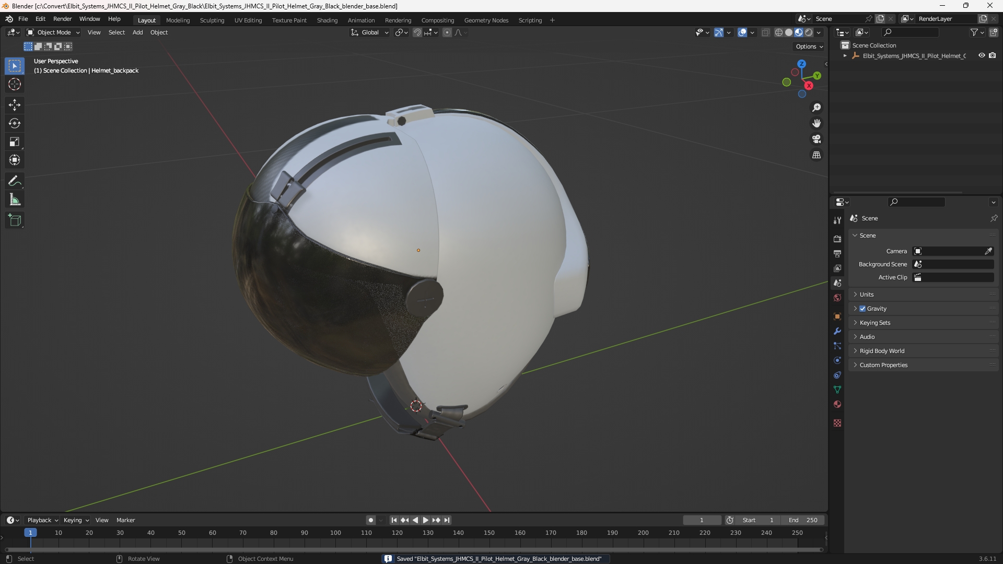This screenshot has width=1003, height=564.
Task: Toggle the Gravity checkbox
Action: coord(862,309)
